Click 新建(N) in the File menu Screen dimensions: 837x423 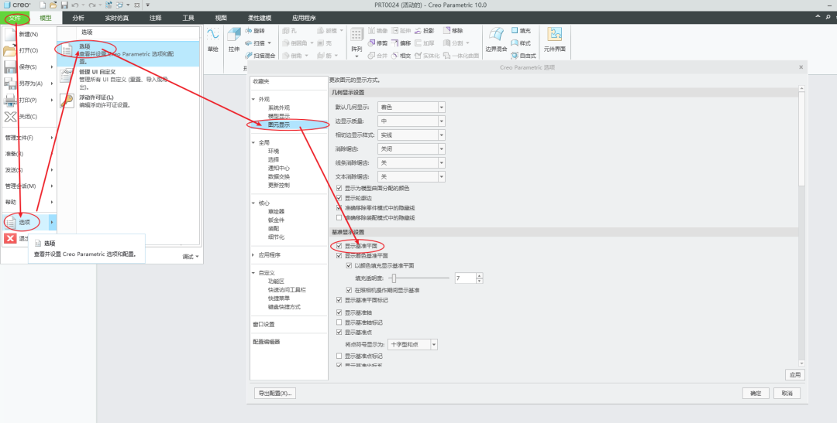click(29, 34)
